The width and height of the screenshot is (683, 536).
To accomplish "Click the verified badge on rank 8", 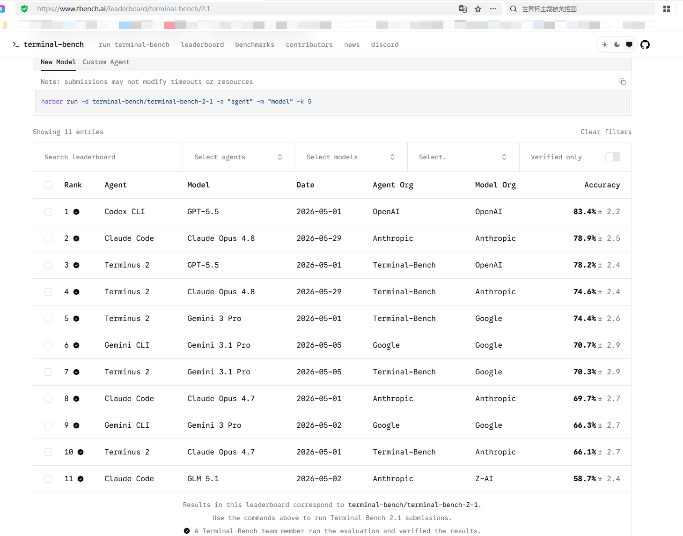I will [x=76, y=399].
